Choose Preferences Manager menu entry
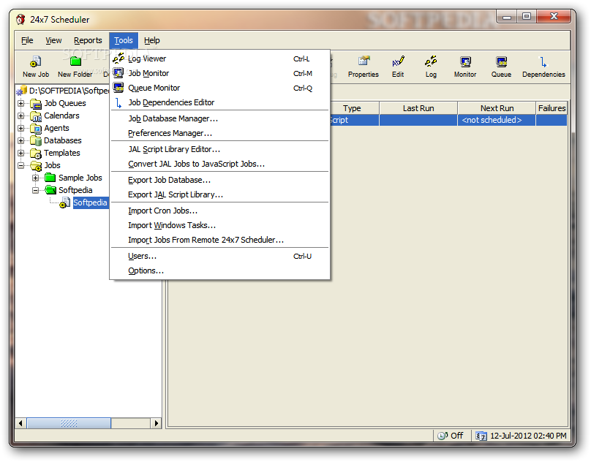The height and width of the screenshot is (462, 591). pyautogui.click(x=219, y=133)
